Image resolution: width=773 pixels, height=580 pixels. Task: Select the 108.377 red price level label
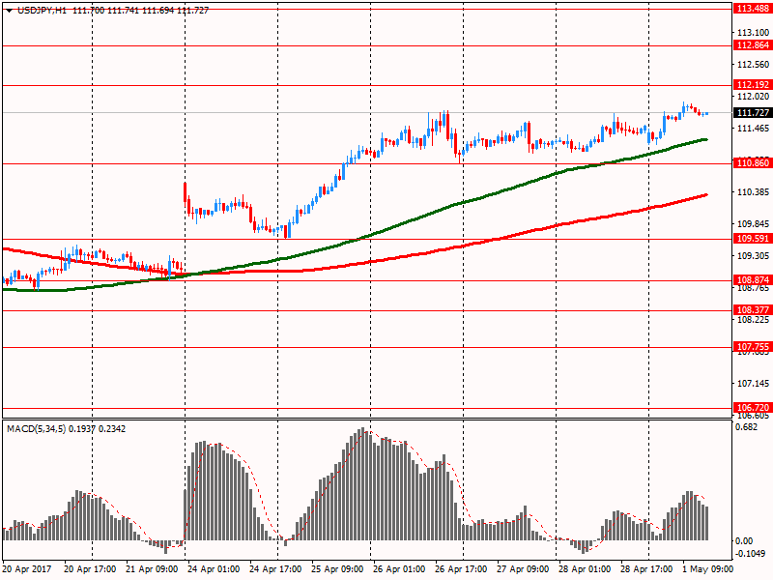[753, 310]
